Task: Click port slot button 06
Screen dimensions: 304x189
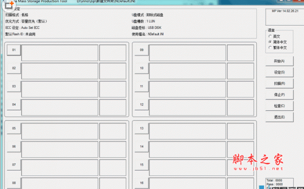Action: (x=14, y=147)
